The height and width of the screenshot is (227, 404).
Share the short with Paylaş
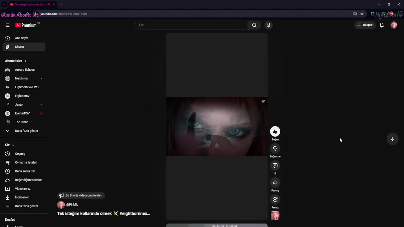point(275,183)
